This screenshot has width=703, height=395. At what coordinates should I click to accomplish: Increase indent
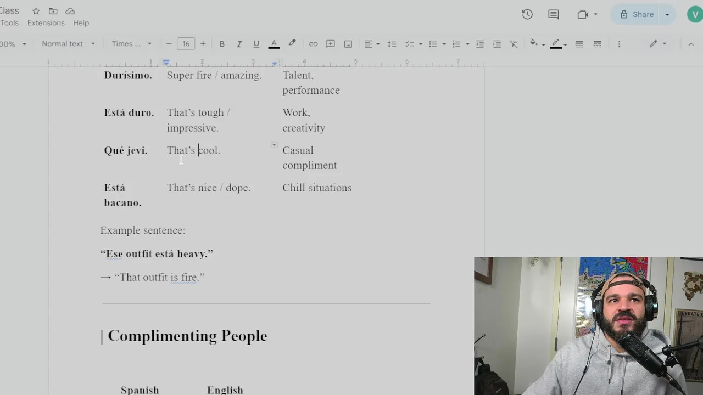[x=497, y=44]
